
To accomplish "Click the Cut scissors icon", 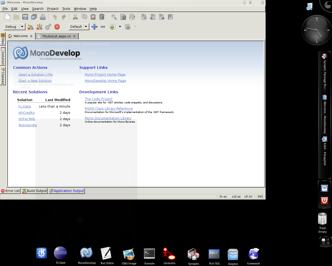I will (x=75, y=17).
